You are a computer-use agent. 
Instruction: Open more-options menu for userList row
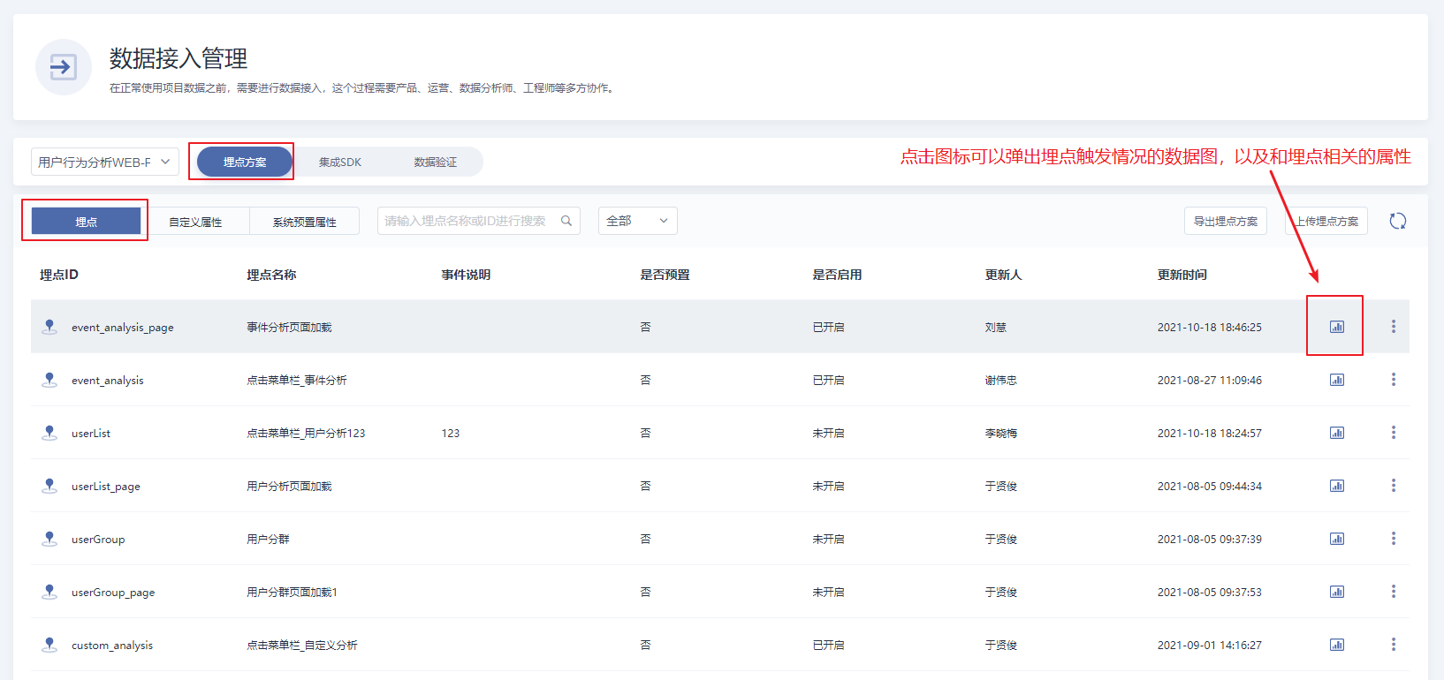coord(1394,433)
